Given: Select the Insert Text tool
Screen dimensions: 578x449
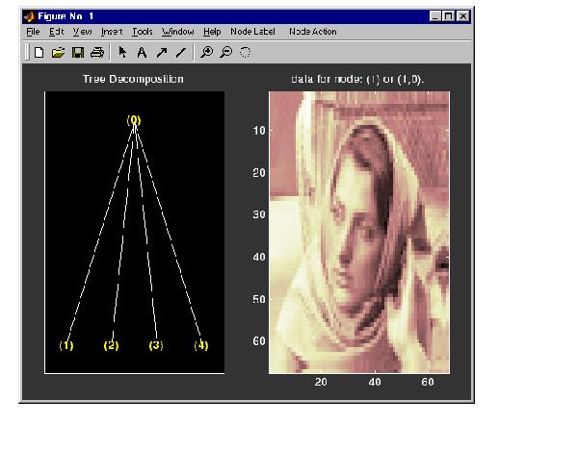Looking at the screenshot, I should [x=142, y=52].
